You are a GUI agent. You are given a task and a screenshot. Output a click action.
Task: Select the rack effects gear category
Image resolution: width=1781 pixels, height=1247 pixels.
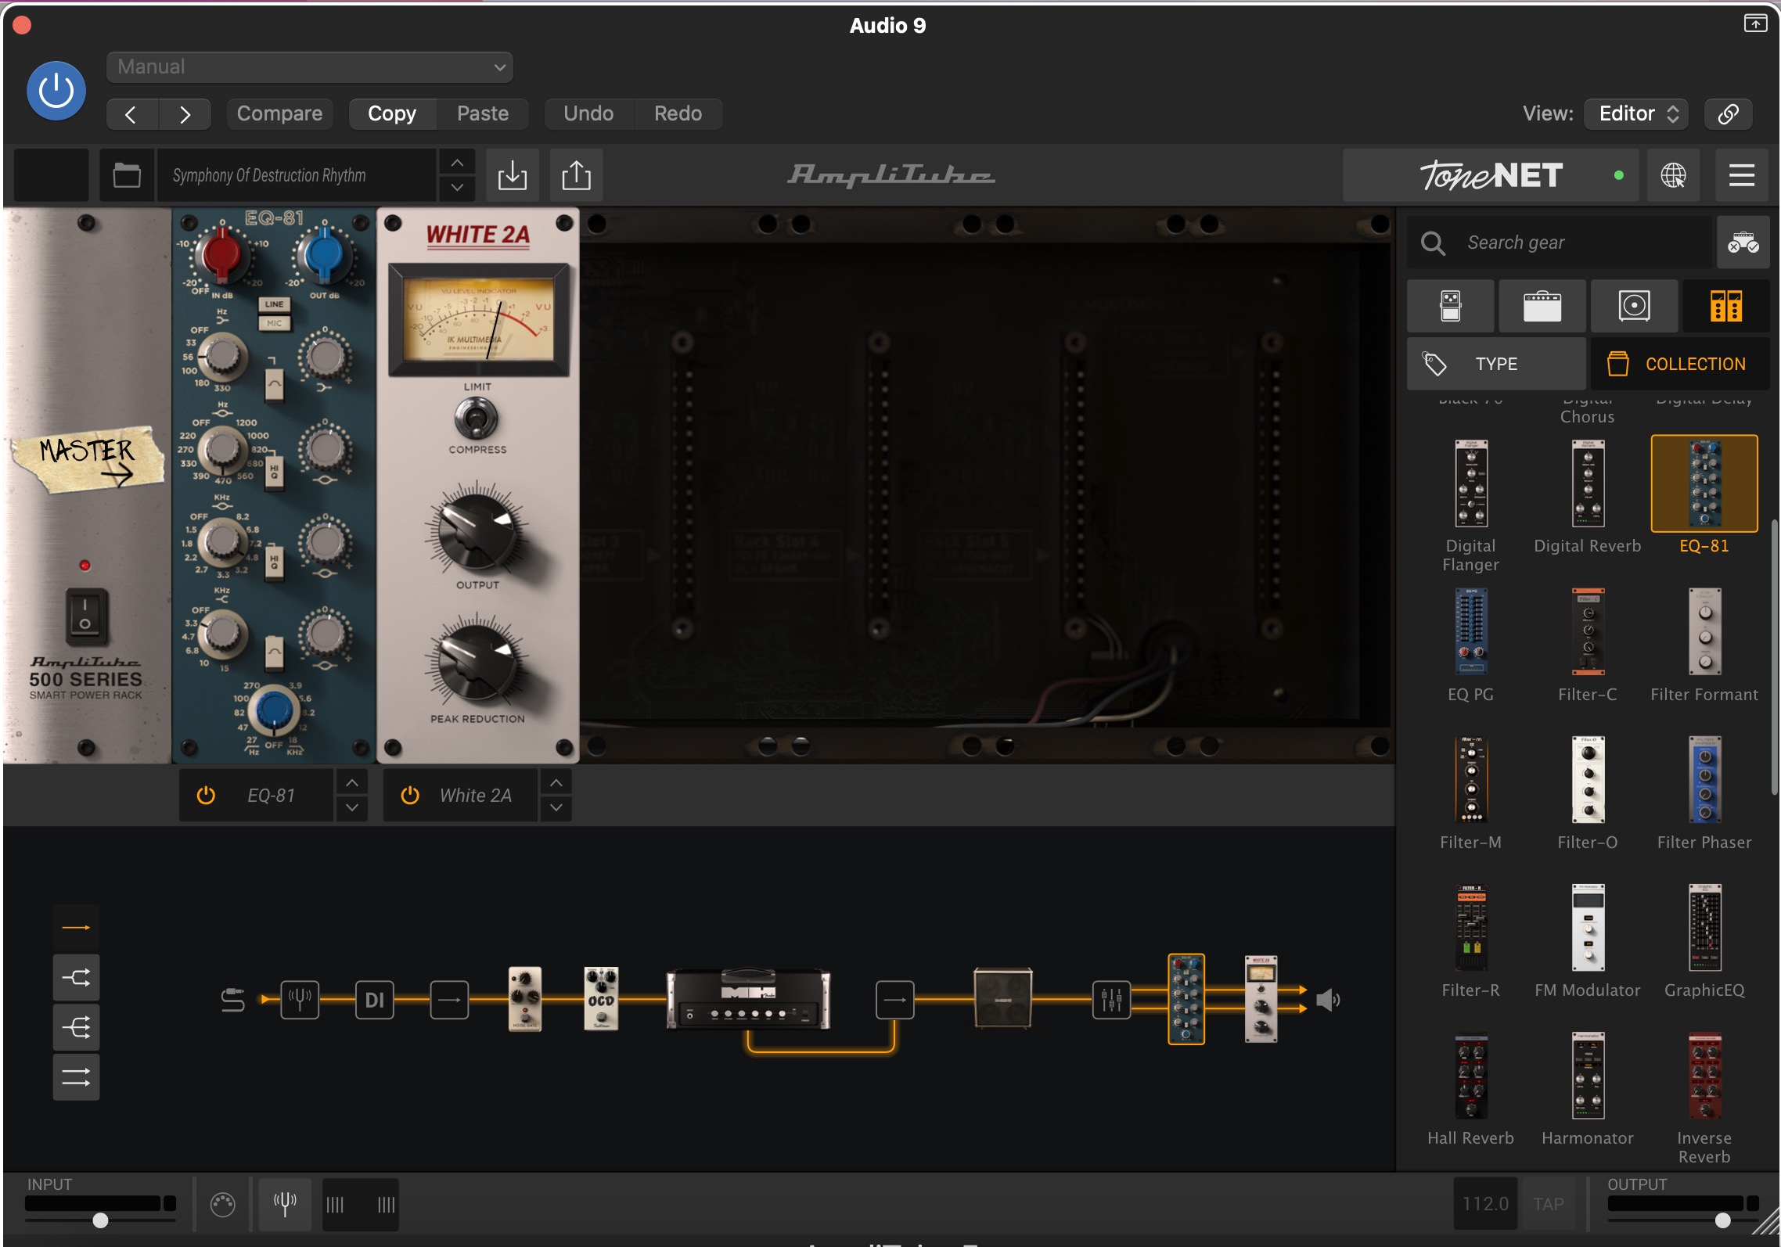[1726, 306]
